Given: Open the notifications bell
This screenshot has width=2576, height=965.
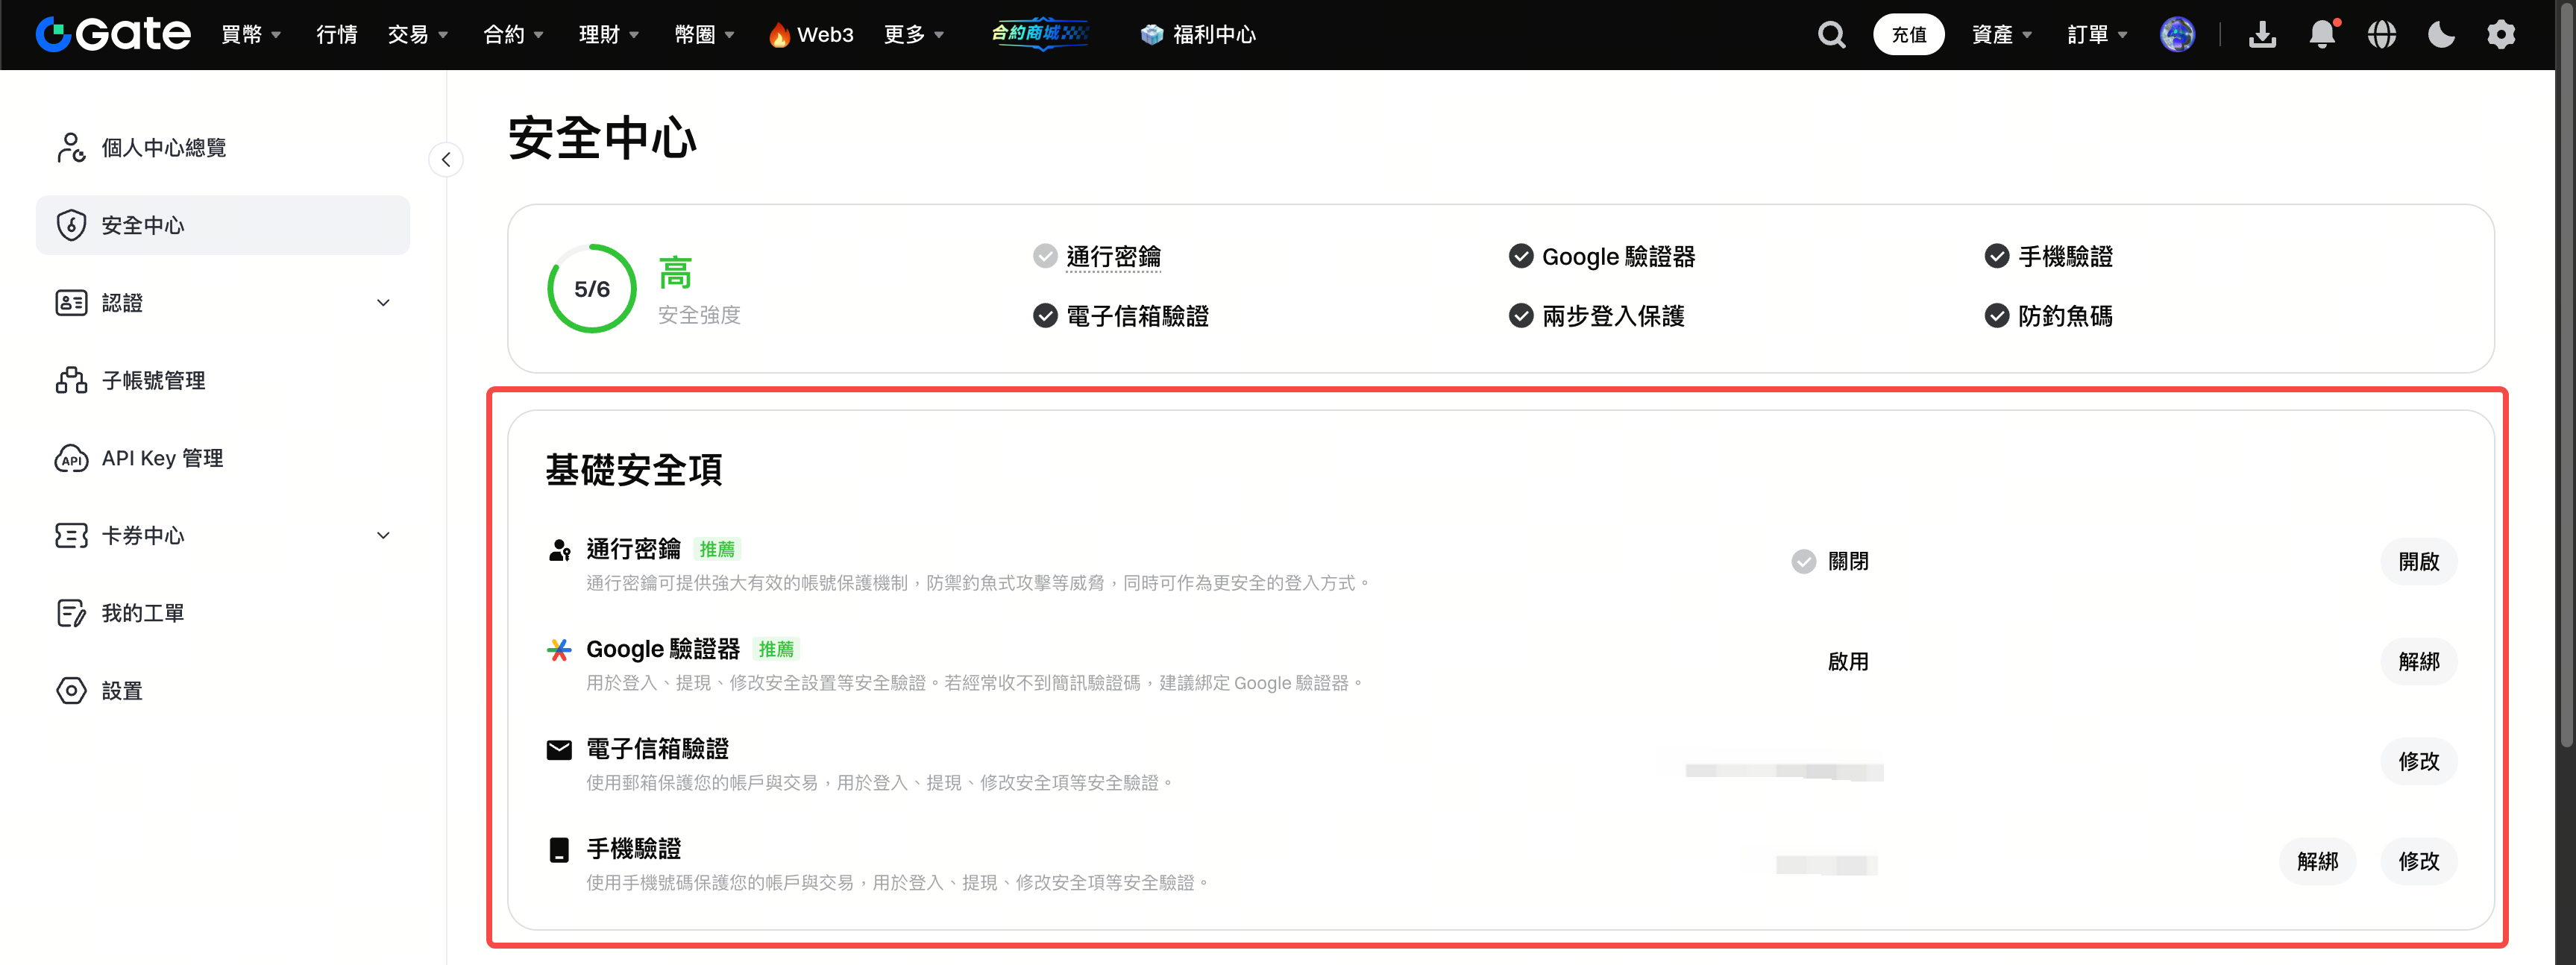Looking at the screenshot, I should coord(2322,35).
